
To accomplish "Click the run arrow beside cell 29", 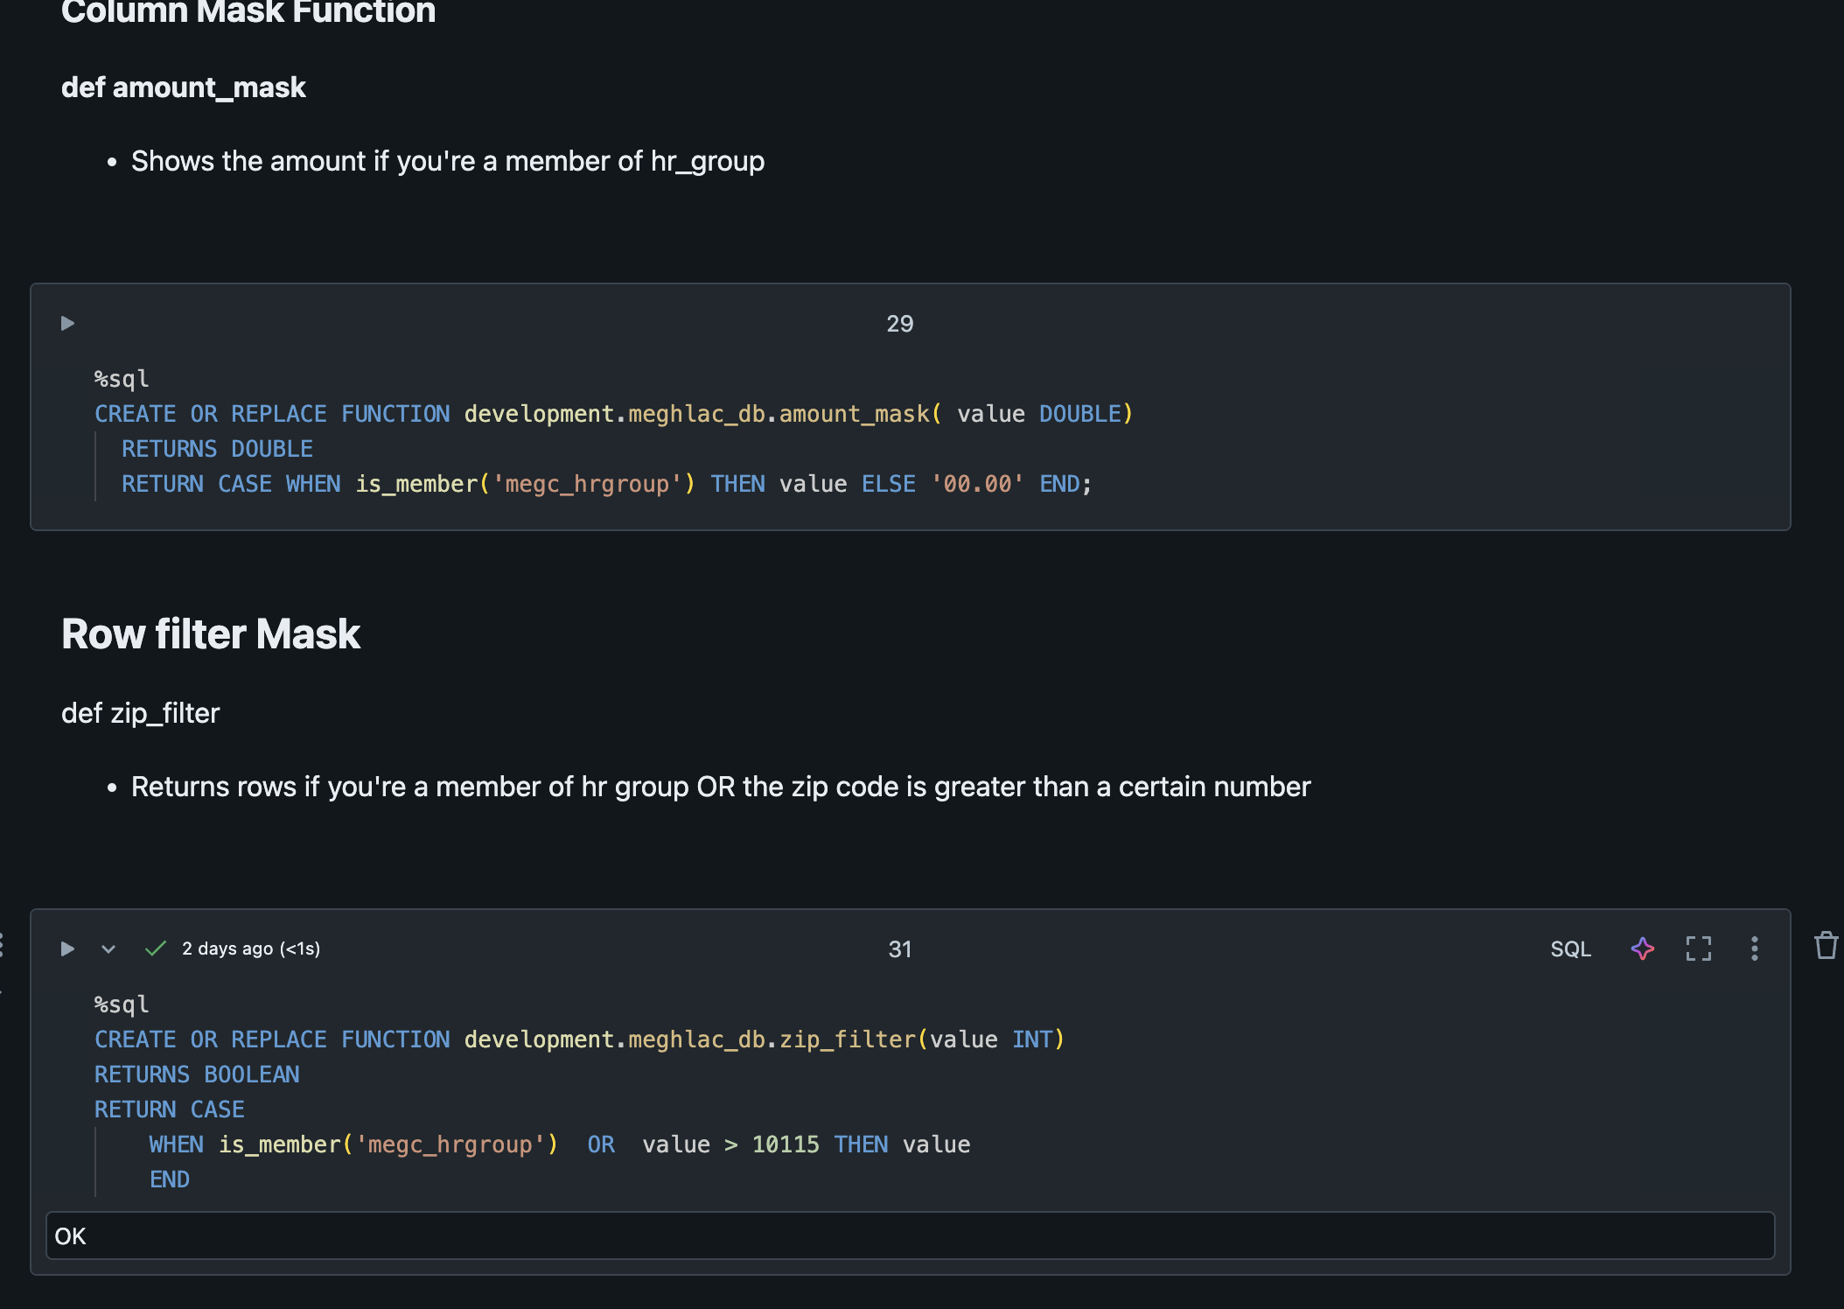I will coord(66,323).
